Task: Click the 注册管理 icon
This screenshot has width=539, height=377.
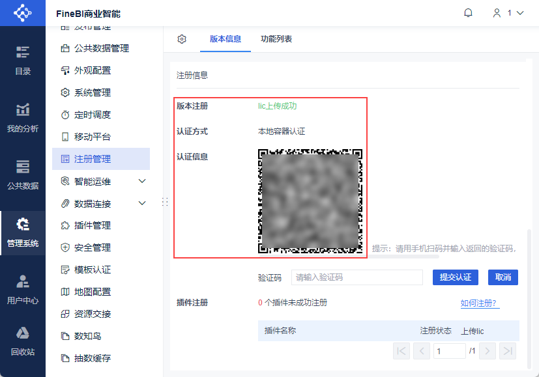Action: click(x=65, y=159)
